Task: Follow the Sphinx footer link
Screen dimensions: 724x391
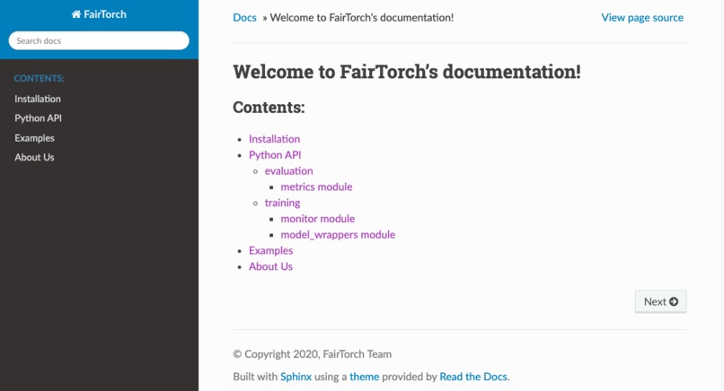Action: tap(296, 377)
